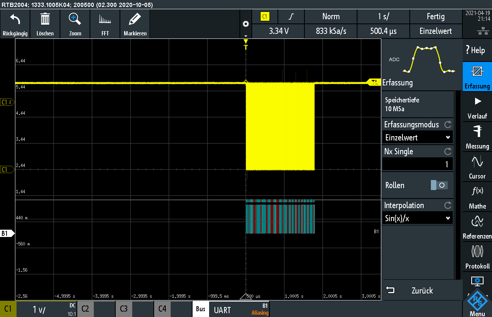This screenshot has width=492, height=317.
Task: Click the C1 trigger source indicator
Action: point(265,17)
